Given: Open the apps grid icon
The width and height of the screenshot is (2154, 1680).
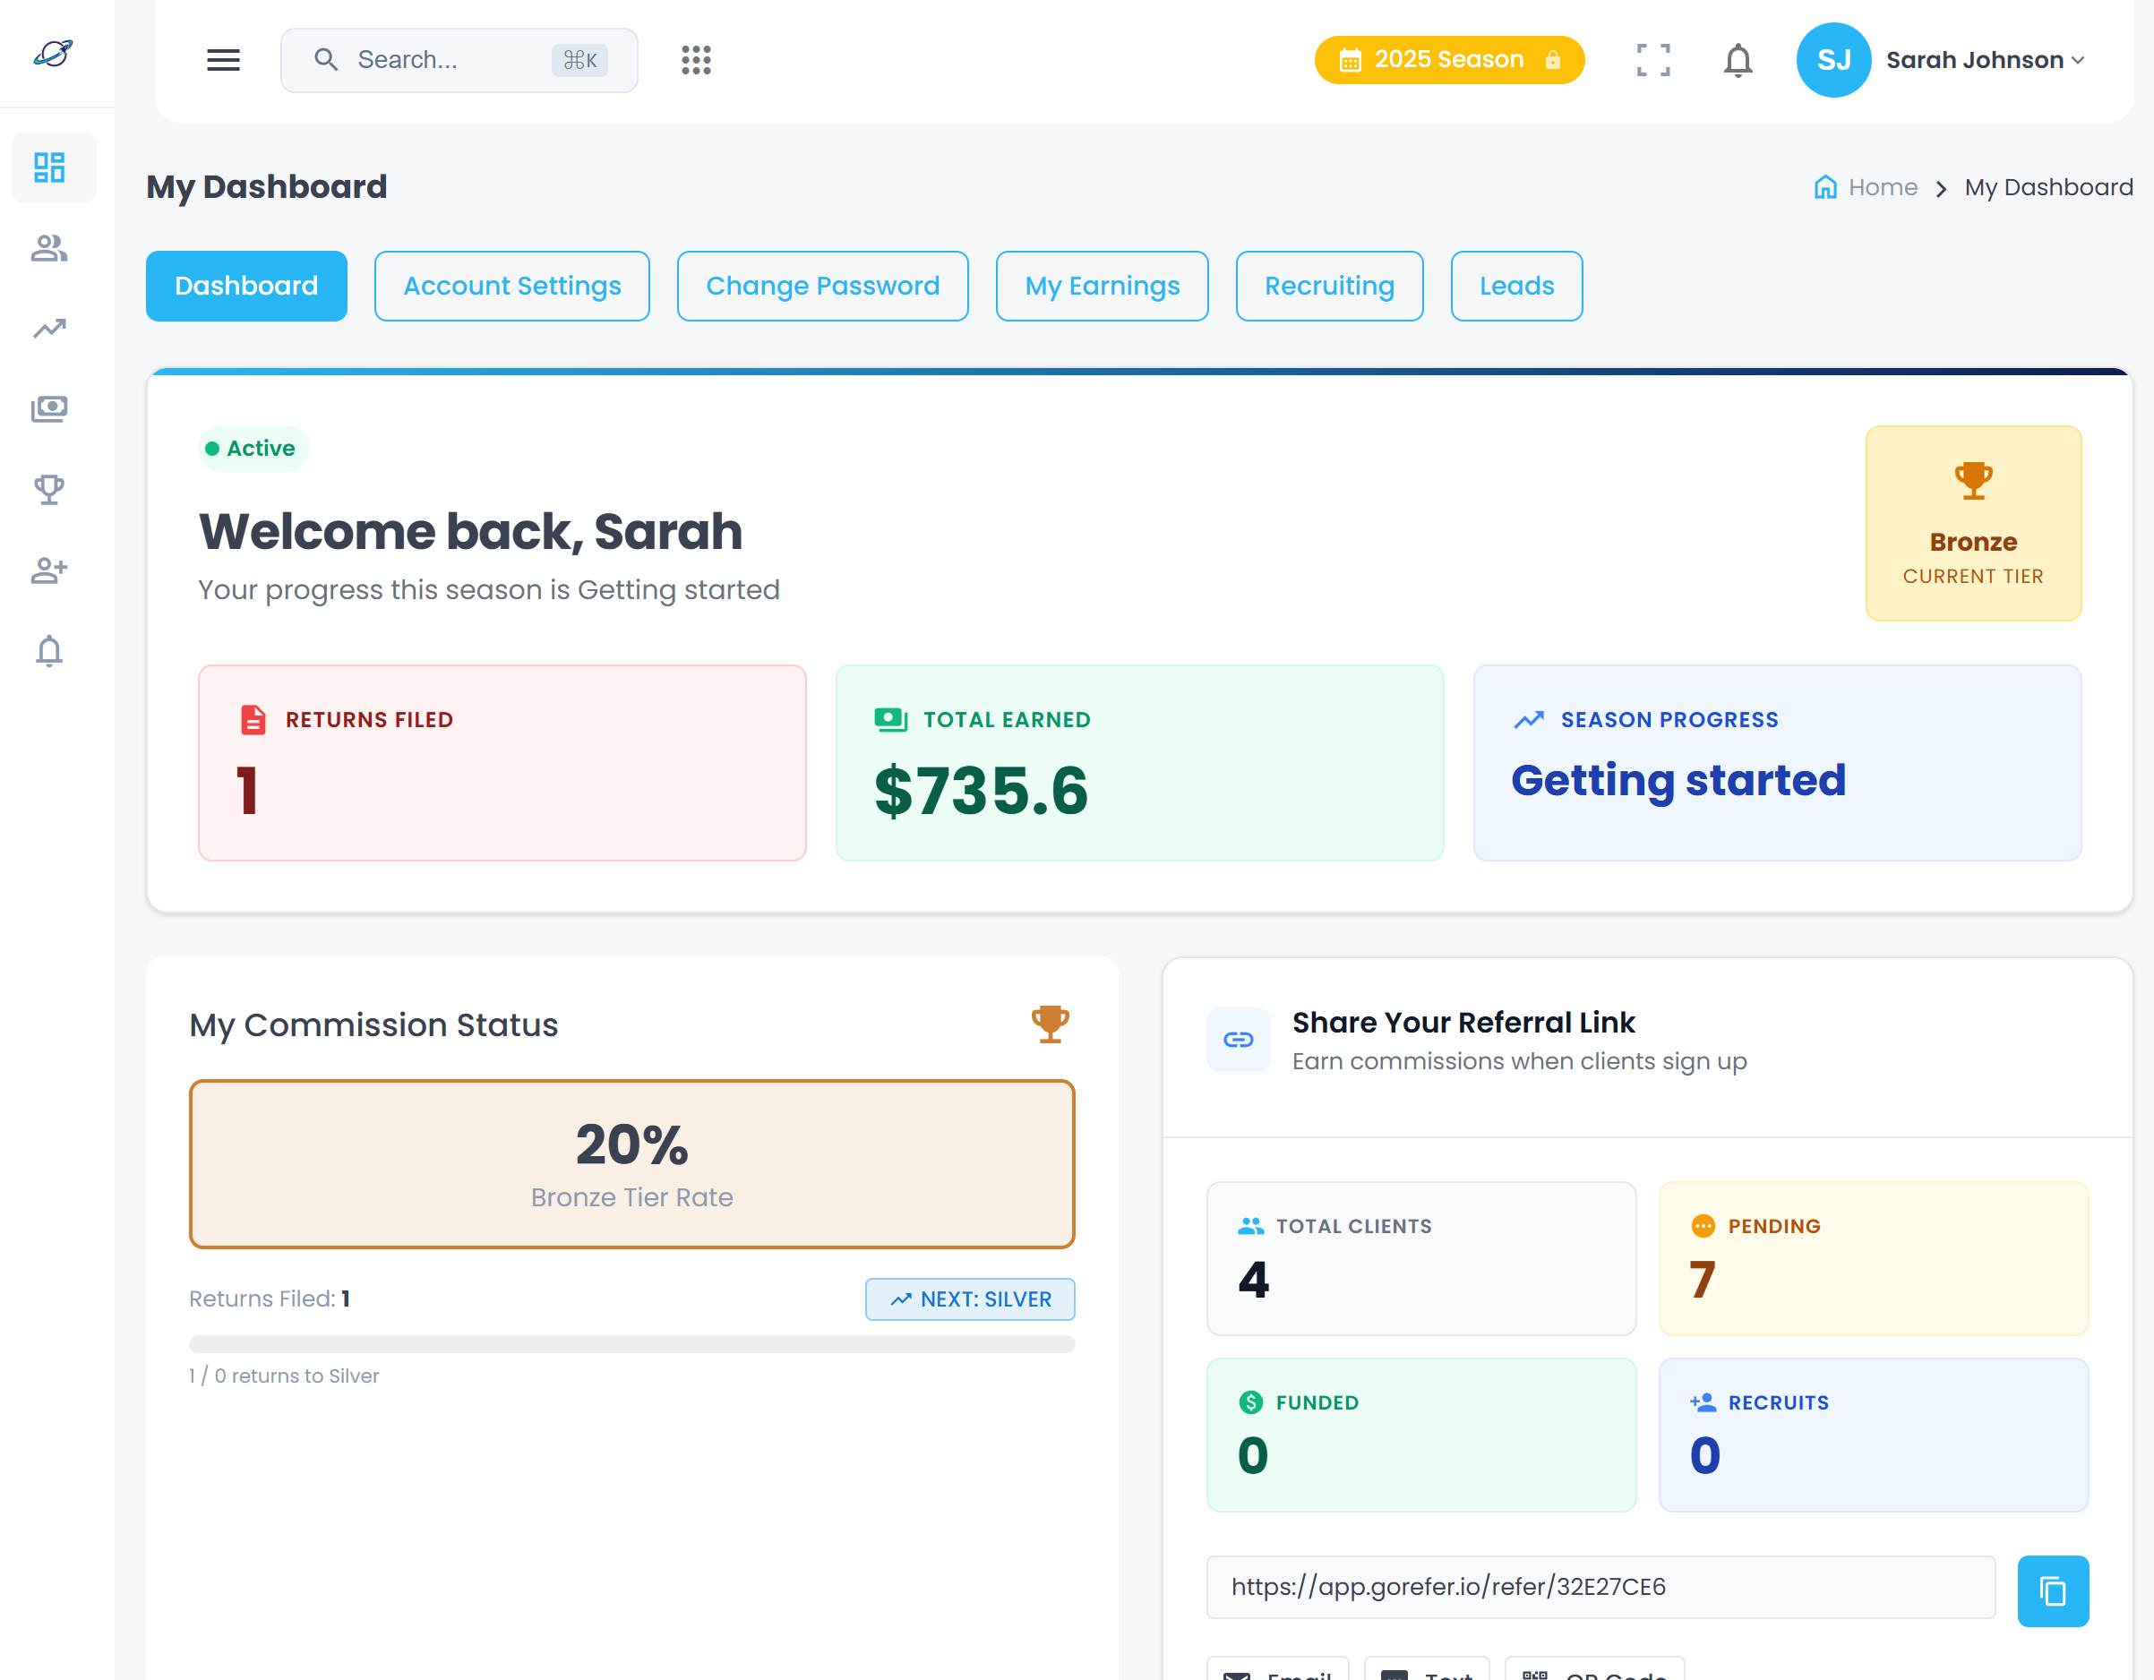Looking at the screenshot, I should (x=695, y=60).
